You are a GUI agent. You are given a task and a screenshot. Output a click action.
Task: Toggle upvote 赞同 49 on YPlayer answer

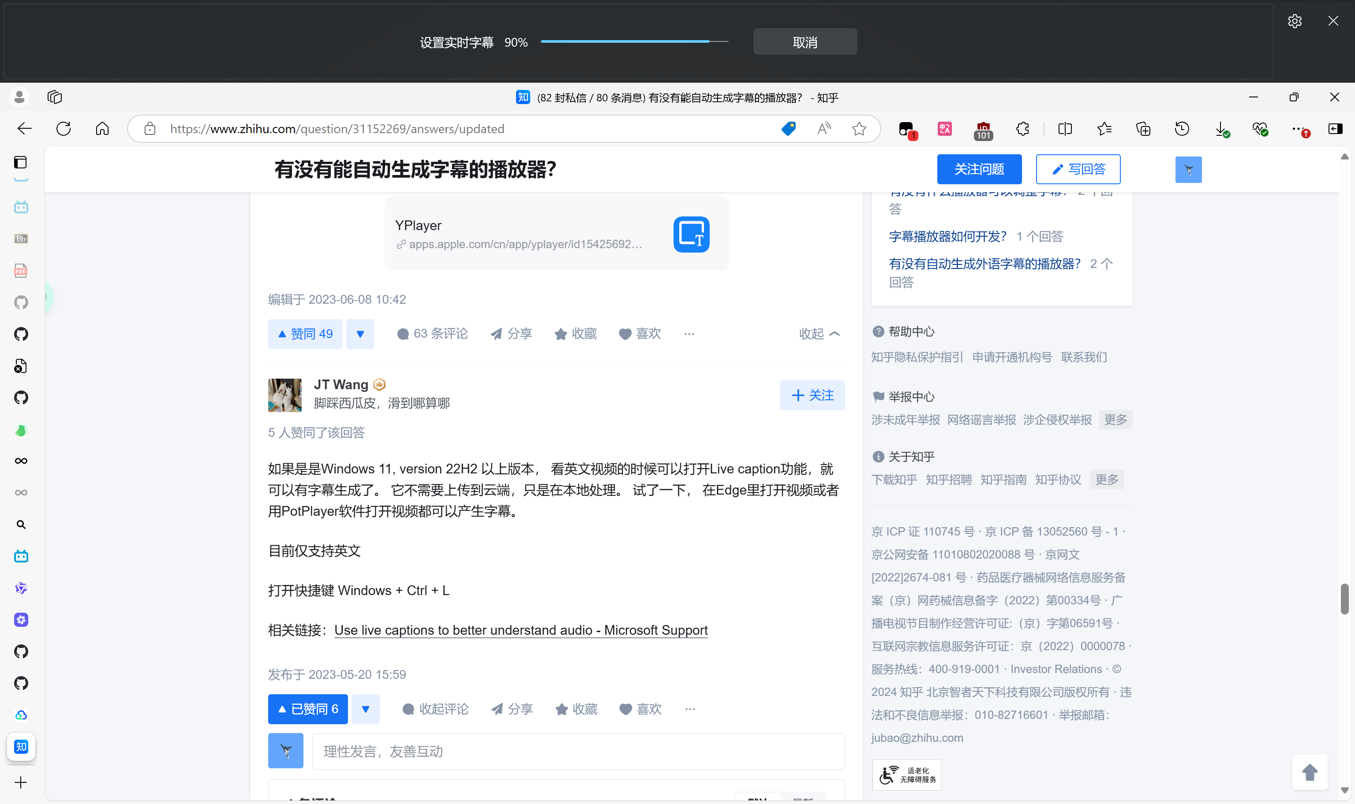(x=305, y=334)
